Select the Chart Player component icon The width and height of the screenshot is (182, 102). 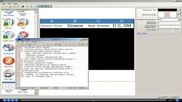(9, 74)
